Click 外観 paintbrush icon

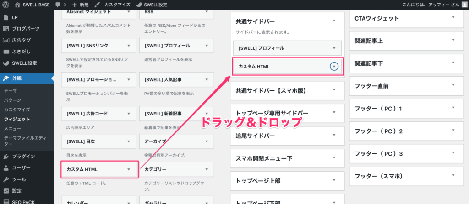click(5, 78)
